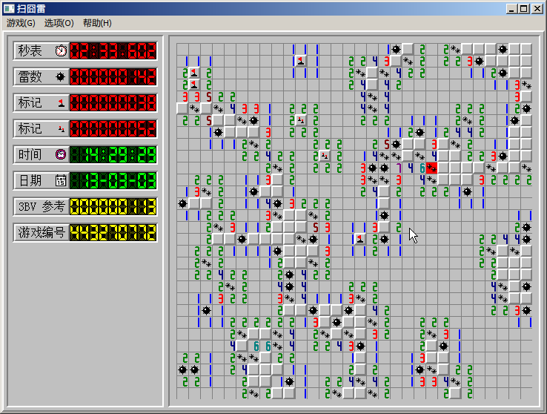Select the red exploded mine cell on the board
Viewport: 547px width, 414px height.
[431, 168]
